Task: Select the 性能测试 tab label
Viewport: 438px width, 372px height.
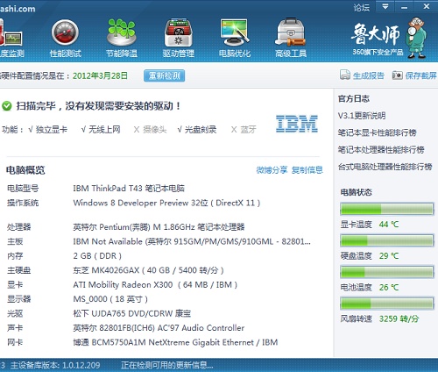Action: pos(66,54)
